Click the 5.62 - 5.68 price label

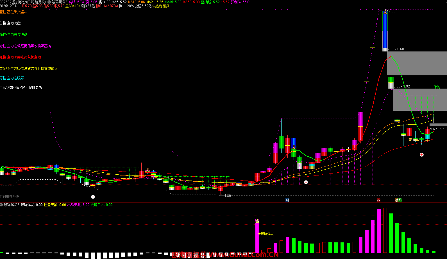click(438, 129)
